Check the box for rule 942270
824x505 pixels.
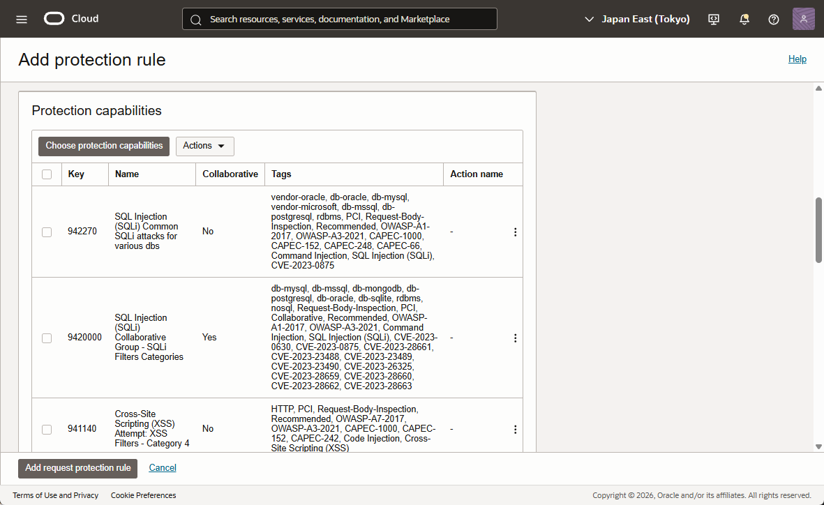pos(47,232)
